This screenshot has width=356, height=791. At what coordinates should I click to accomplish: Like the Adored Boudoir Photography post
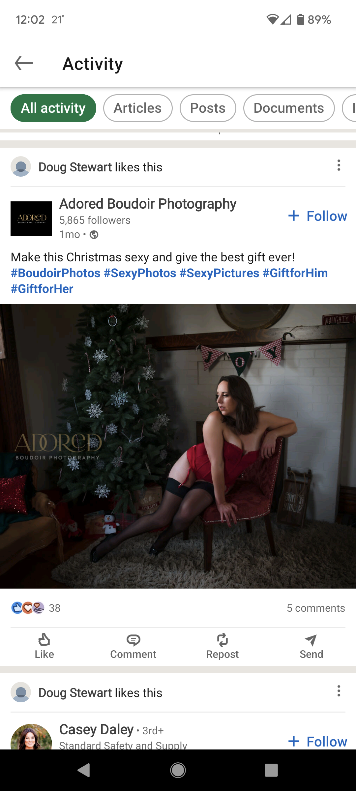pos(44,646)
